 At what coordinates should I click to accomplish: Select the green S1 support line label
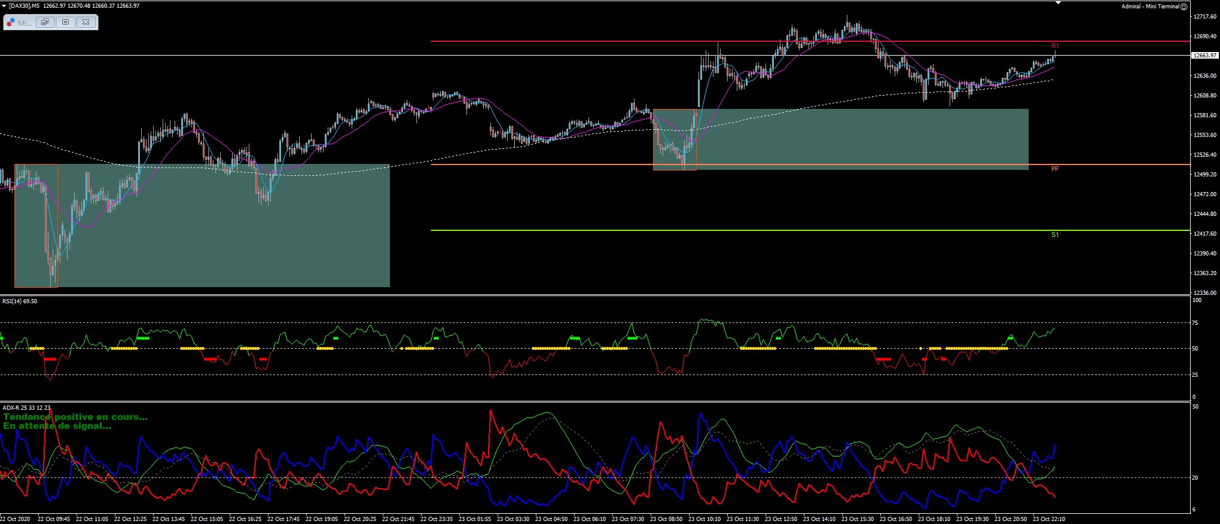(1055, 234)
